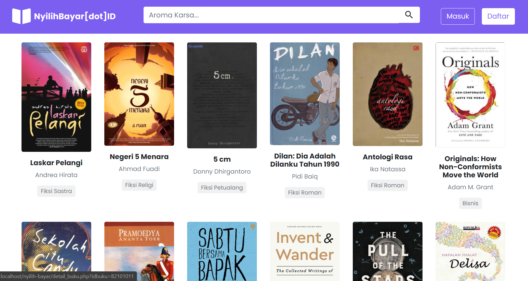The width and height of the screenshot is (528, 281).
Task: Select the 5 cm book cover
Action: point(222,95)
